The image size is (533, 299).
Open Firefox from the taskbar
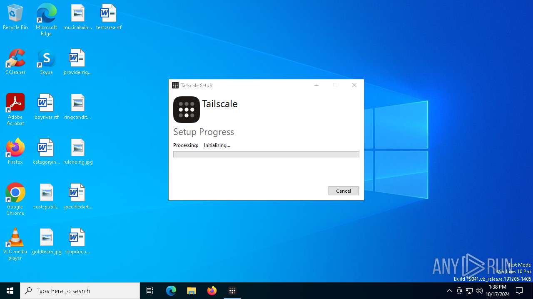pyautogui.click(x=212, y=291)
